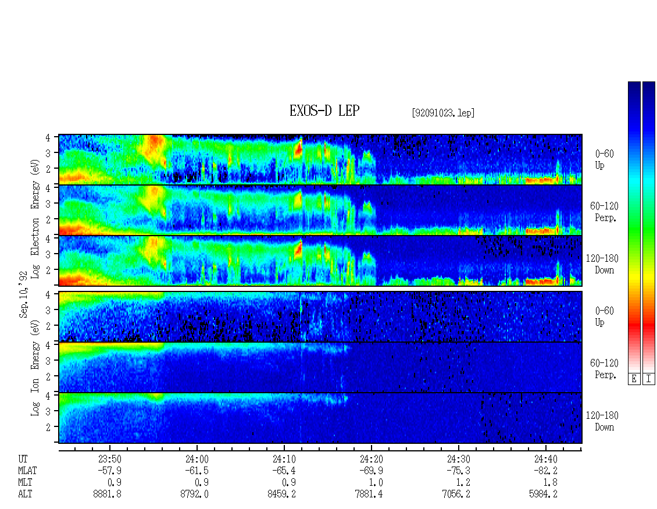Click the electron 60-120 Perp. spectrogram panel
The width and height of the screenshot is (657, 509).
pos(320,210)
